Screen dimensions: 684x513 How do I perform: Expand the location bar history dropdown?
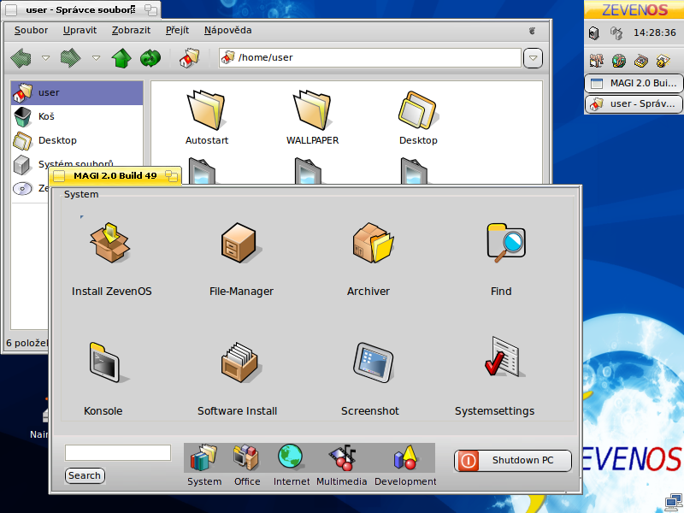533,58
